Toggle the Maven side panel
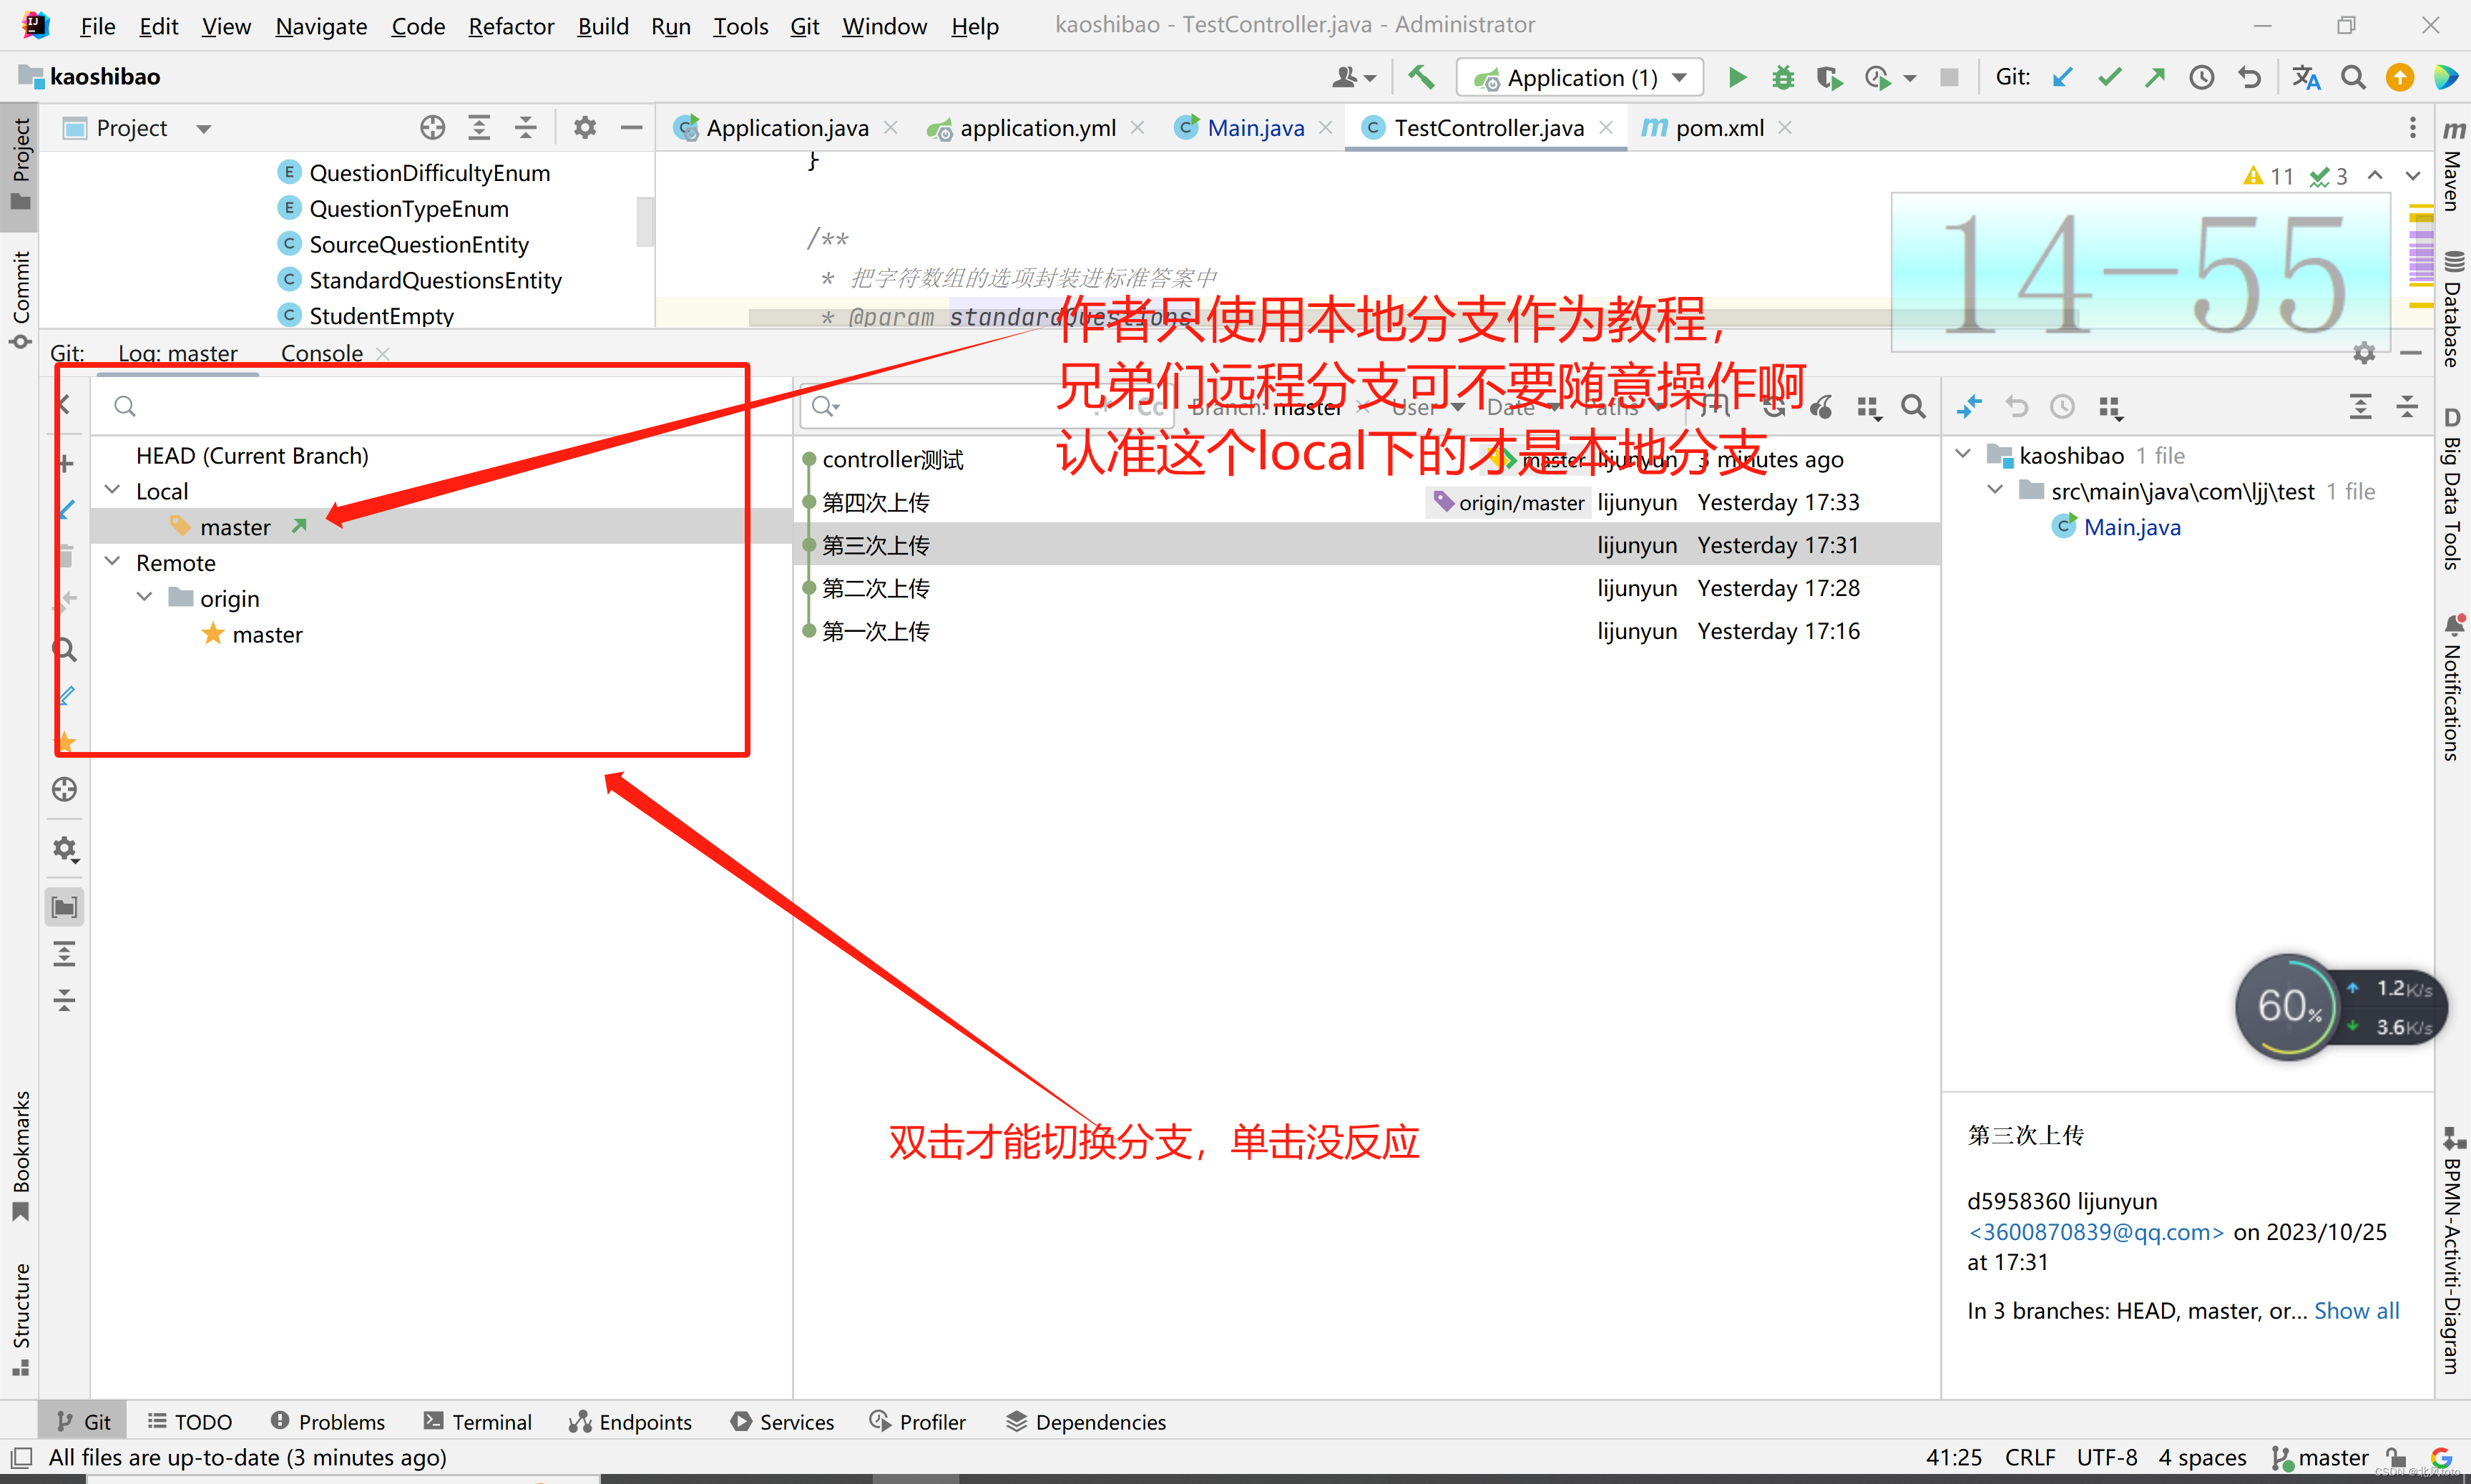This screenshot has height=1484, width=2471. tap(2452, 165)
